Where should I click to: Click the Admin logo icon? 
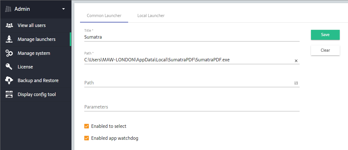point(9,9)
